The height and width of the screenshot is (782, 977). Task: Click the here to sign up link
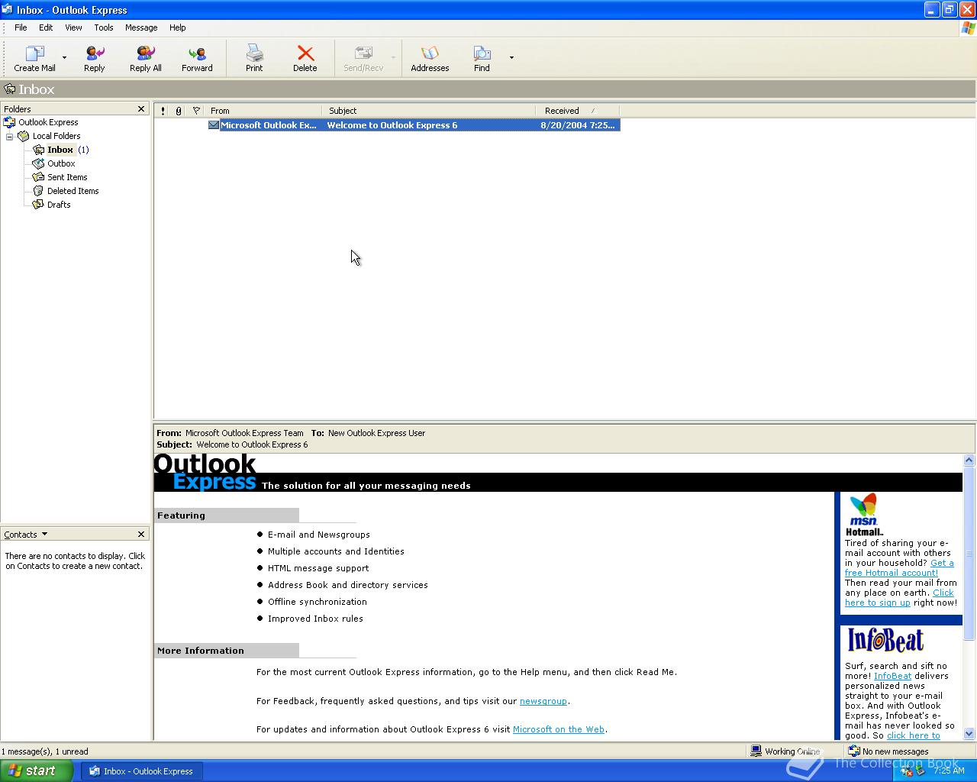pyautogui.click(x=878, y=603)
